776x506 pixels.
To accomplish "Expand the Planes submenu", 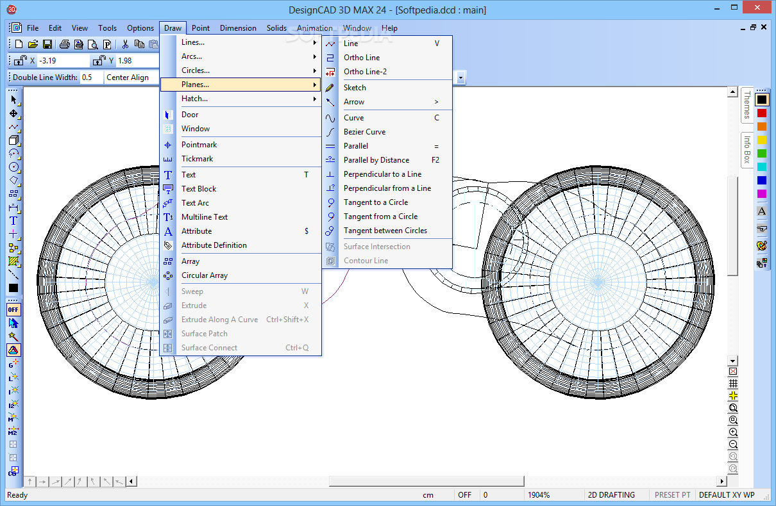I will click(240, 85).
